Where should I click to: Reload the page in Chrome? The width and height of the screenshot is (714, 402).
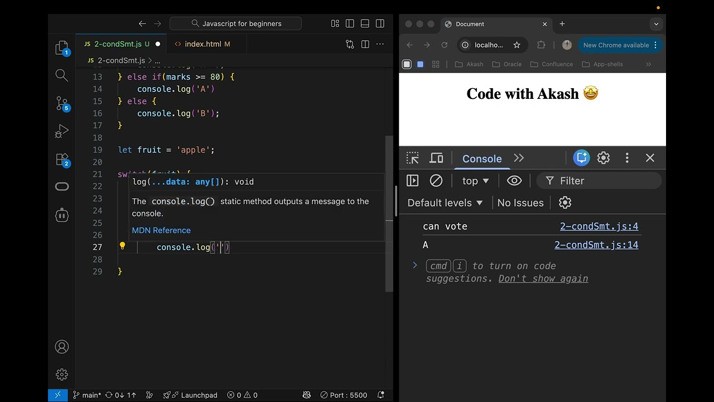pyautogui.click(x=445, y=45)
